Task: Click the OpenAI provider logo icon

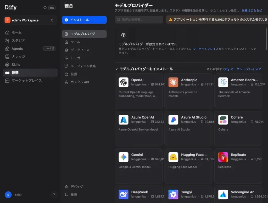Action: (124, 82)
